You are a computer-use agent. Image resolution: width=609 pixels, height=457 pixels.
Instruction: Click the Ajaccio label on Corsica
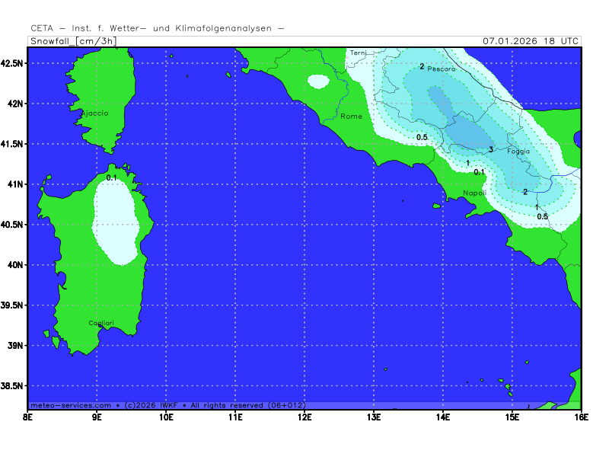95,113
